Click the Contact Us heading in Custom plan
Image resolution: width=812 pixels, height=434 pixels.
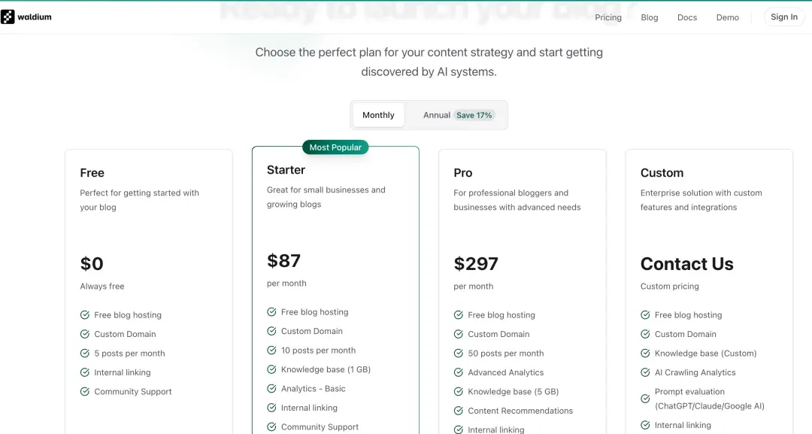pos(686,264)
